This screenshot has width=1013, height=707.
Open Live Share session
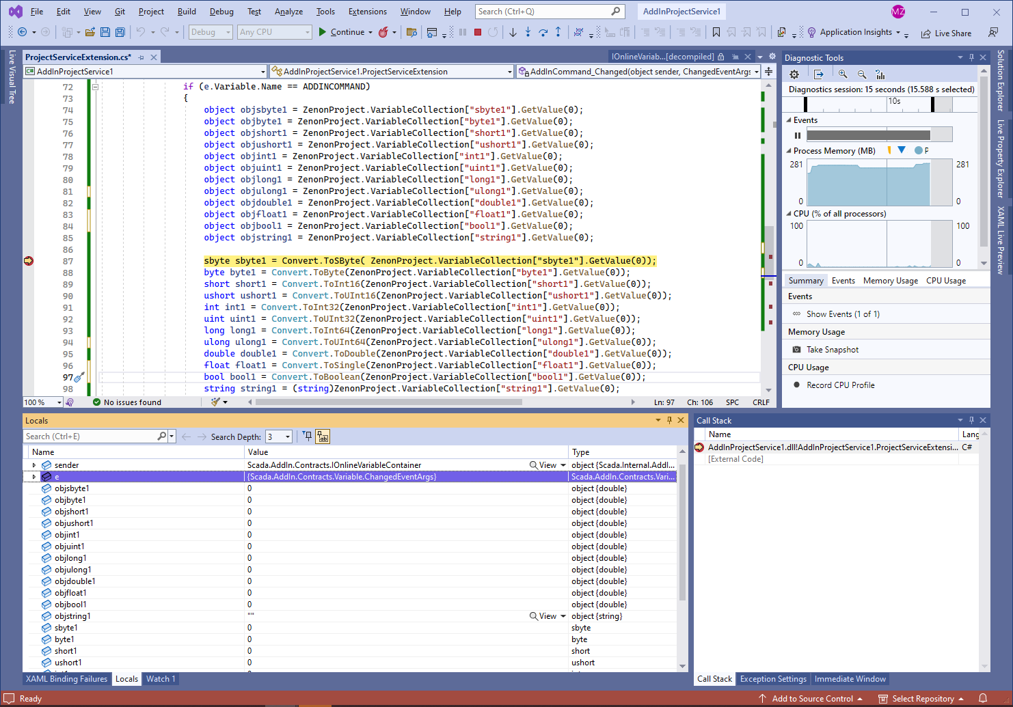[x=946, y=33]
